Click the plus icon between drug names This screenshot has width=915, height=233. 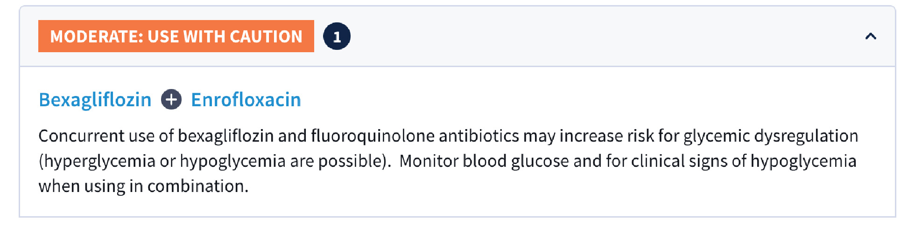(x=171, y=100)
